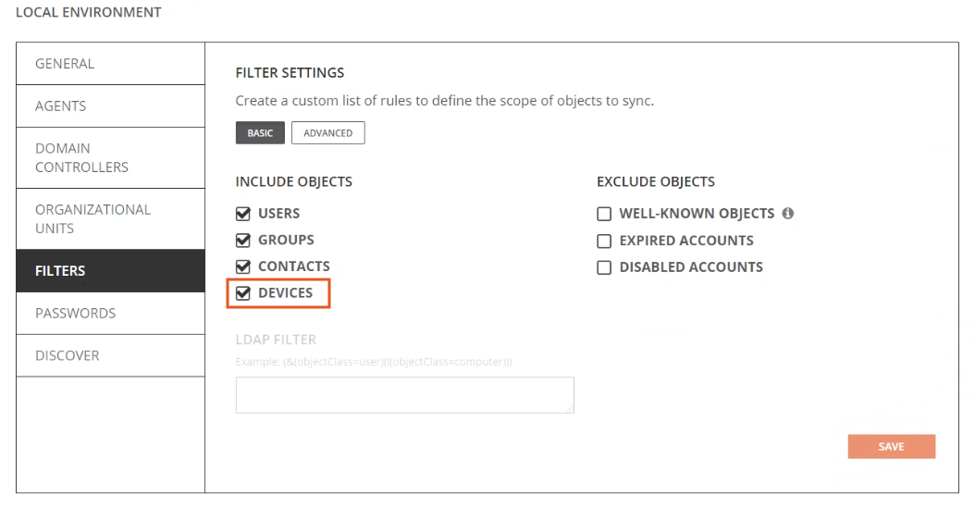Viewport: 975px width, 508px height.
Task: Tick the Disabled Accounts checkbox
Action: 604,266
